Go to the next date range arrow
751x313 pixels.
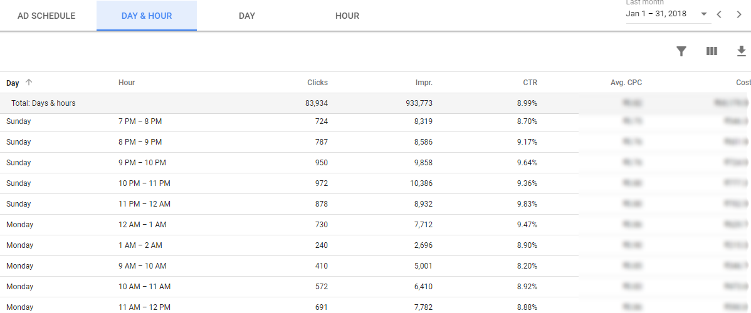739,14
